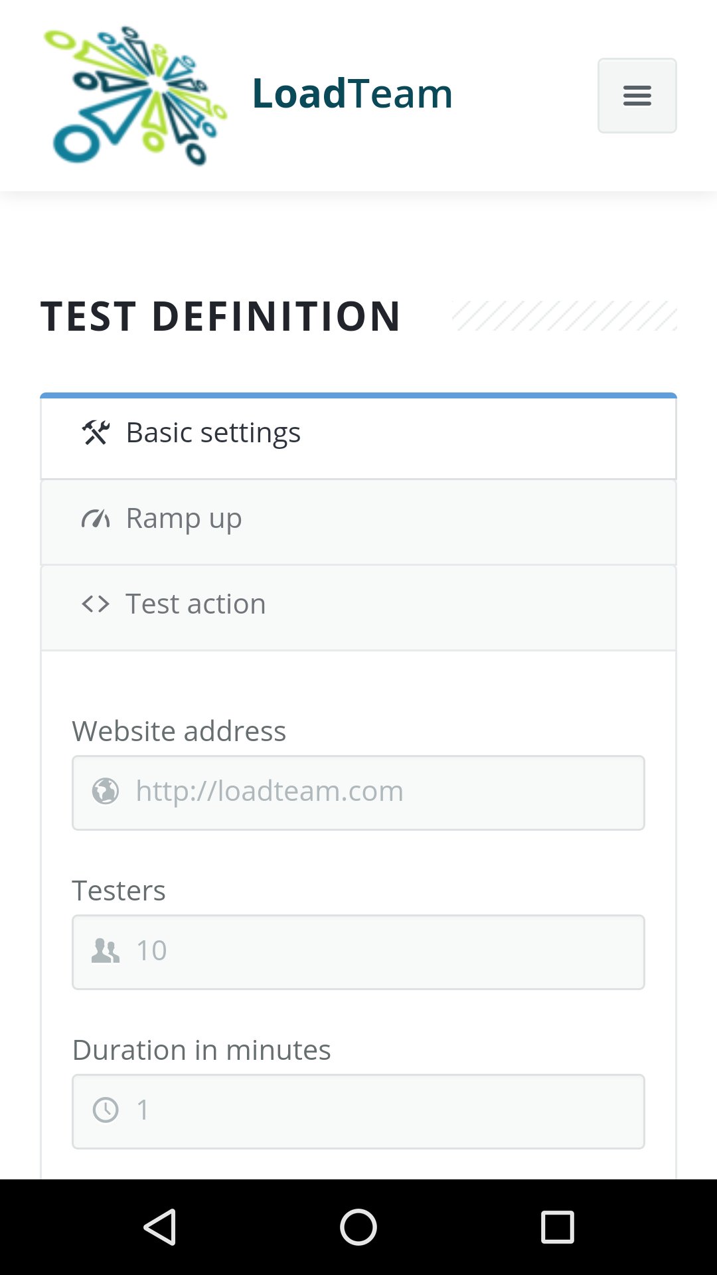The image size is (717, 1275).
Task: Tap the Android recent apps button
Action: (557, 1227)
